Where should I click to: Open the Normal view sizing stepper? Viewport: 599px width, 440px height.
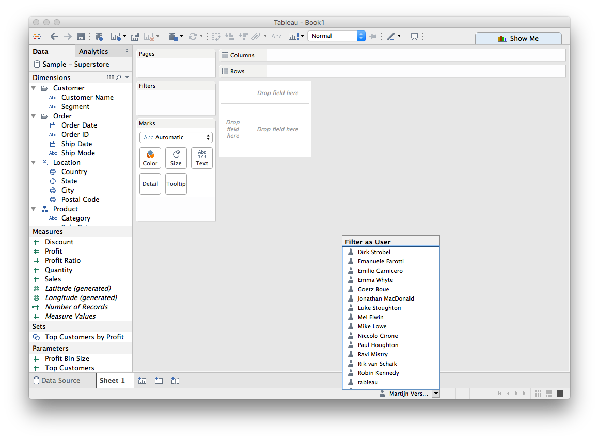click(x=361, y=36)
